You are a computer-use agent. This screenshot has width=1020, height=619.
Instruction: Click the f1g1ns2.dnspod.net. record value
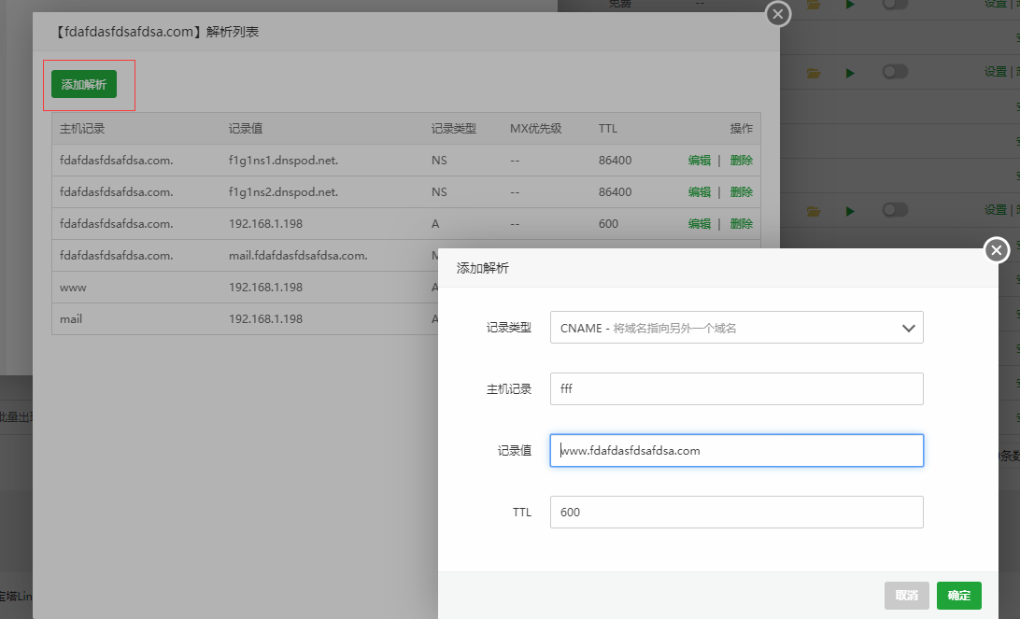tap(283, 192)
